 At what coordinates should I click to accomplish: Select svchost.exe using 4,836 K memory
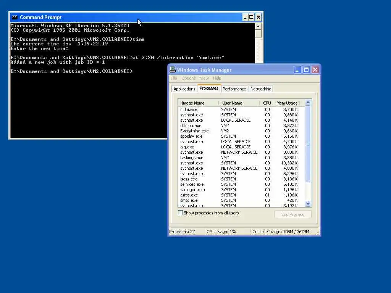pyautogui.click(x=241, y=168)
